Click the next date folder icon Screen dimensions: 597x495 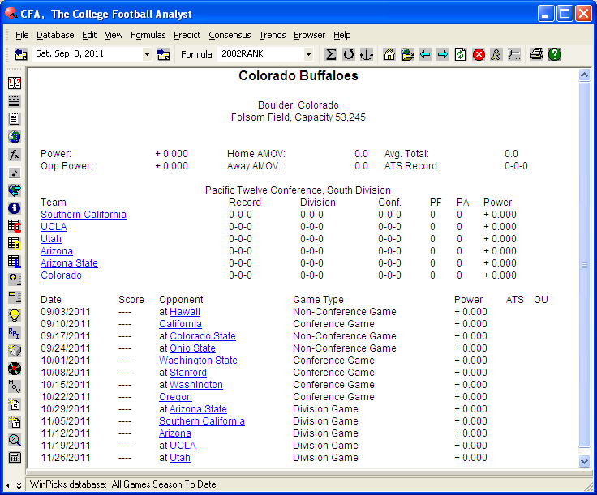[x=164, y=54]
